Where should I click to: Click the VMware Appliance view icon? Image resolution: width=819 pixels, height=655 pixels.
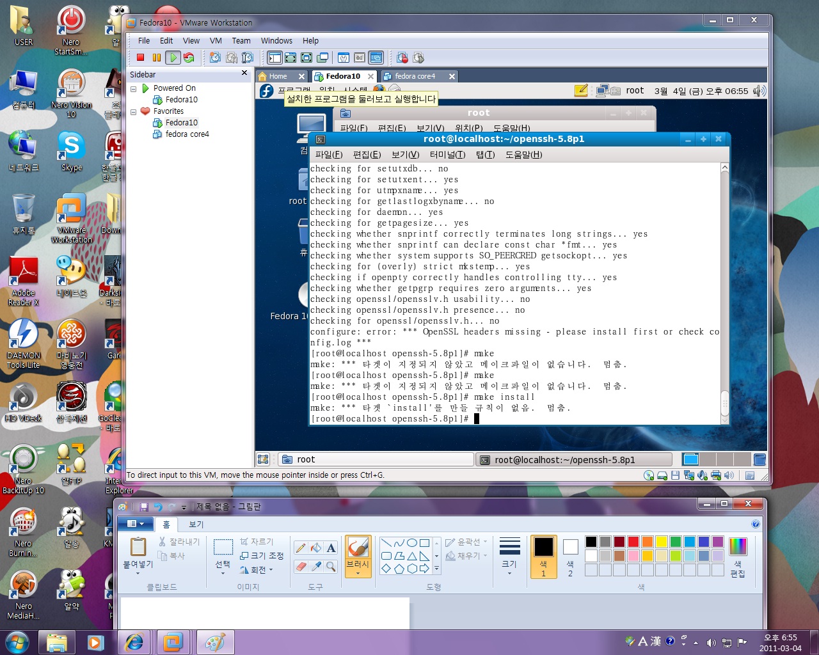tap(360, 58)
